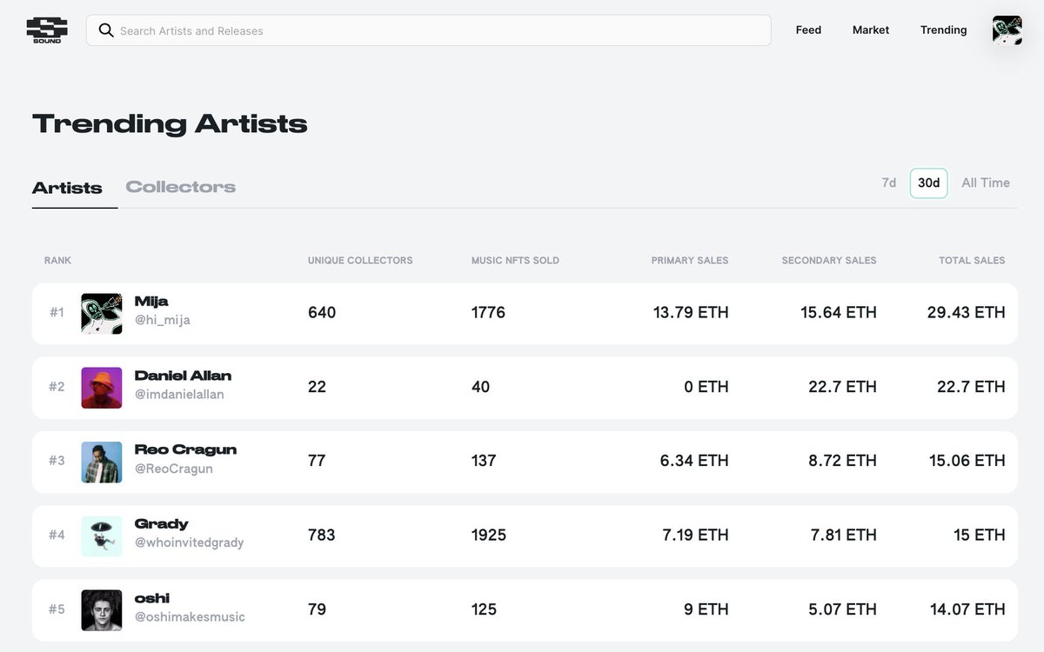This screenshot has width=1044, height=652.
Task: Switch to the Collectors tab
Action: click(x=180, y=187)
